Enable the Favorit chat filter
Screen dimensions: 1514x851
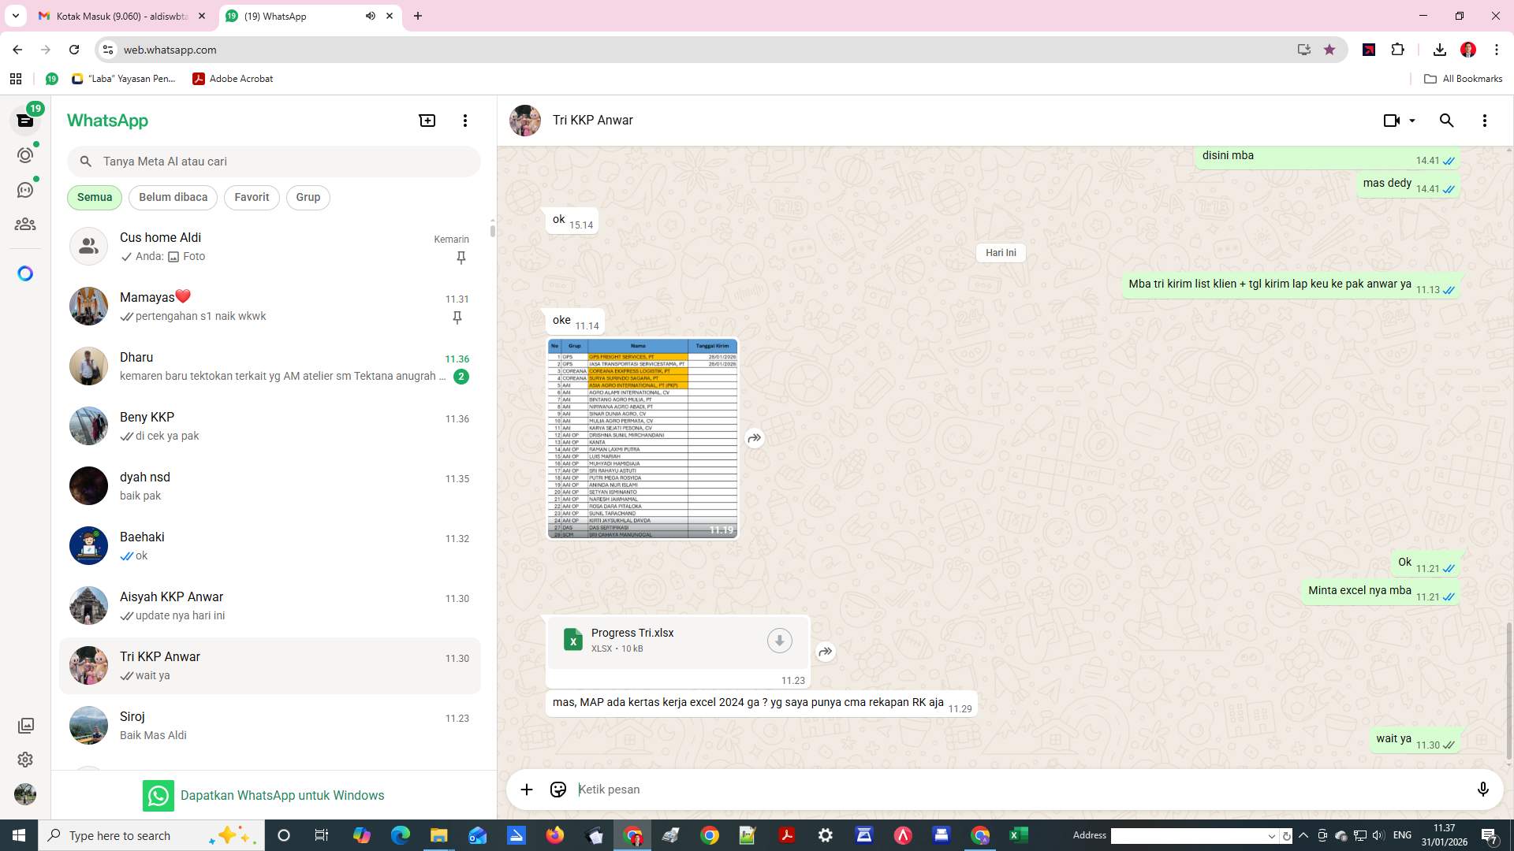click(x=251, y=197)
